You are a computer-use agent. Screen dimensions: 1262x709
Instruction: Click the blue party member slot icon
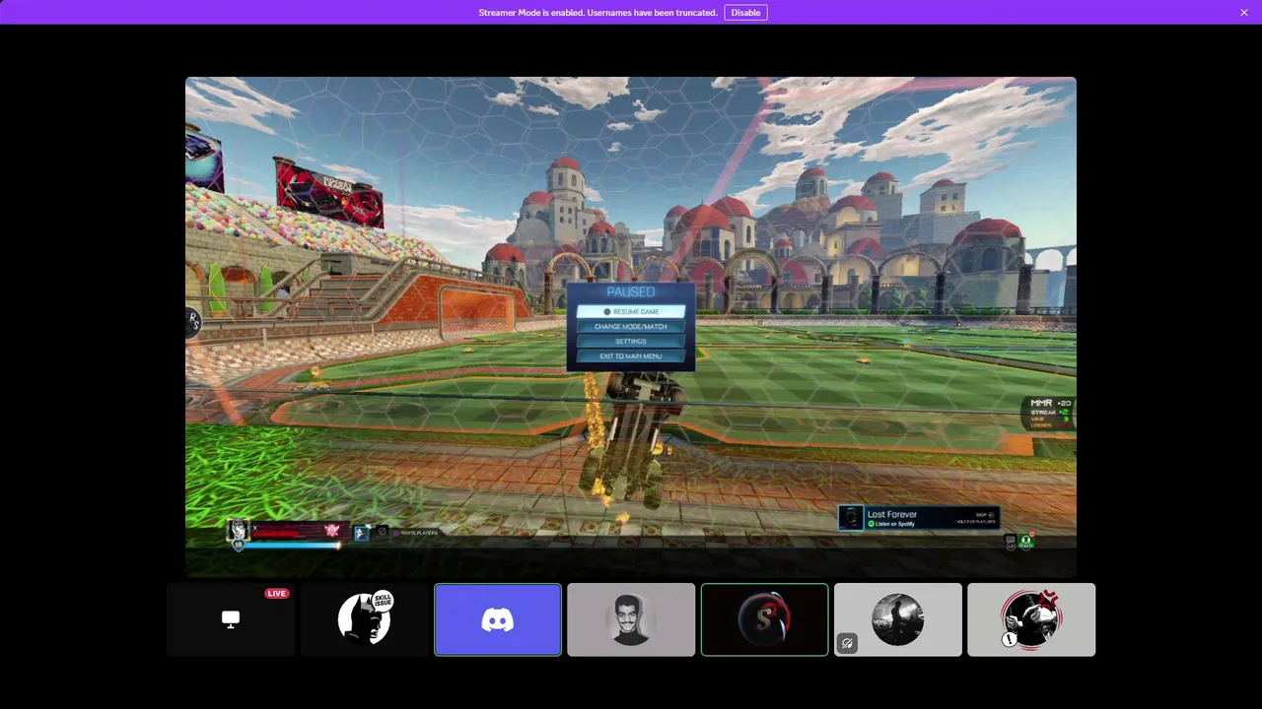click(362, 533)
